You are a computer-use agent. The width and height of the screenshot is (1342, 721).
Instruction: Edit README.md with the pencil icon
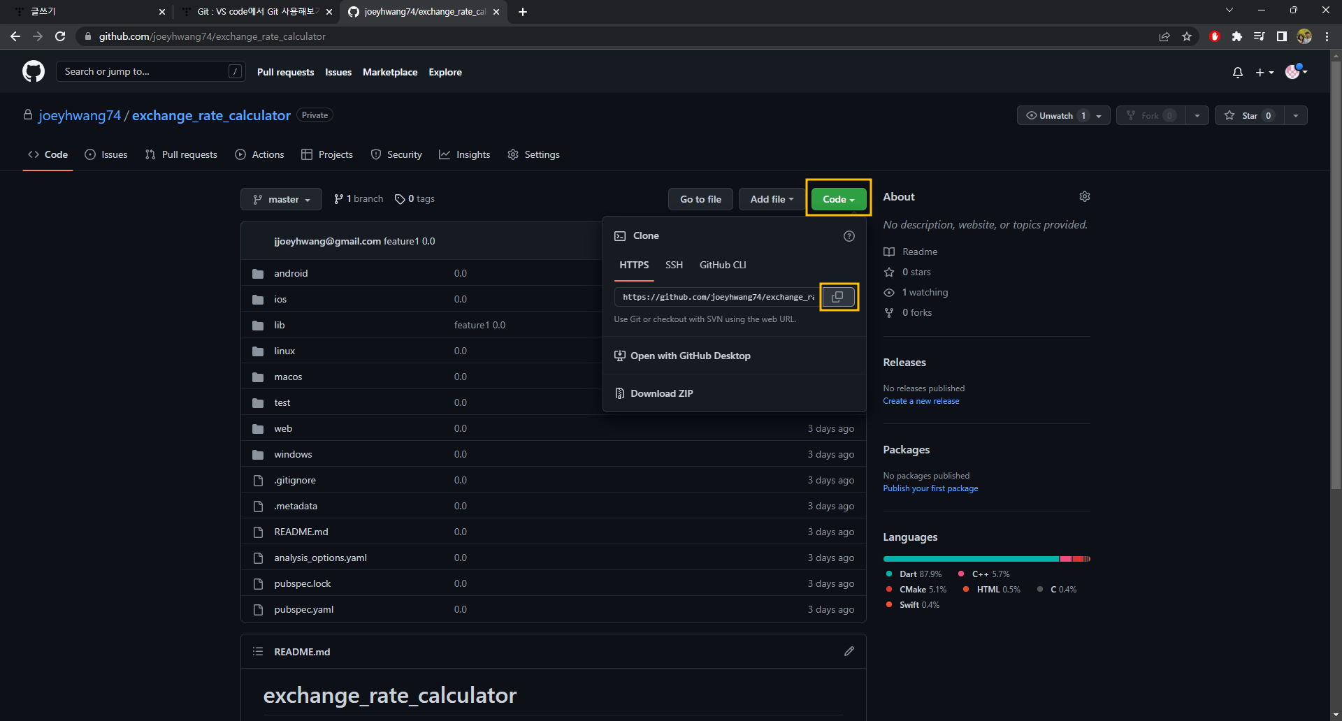[x=849, y=651]
